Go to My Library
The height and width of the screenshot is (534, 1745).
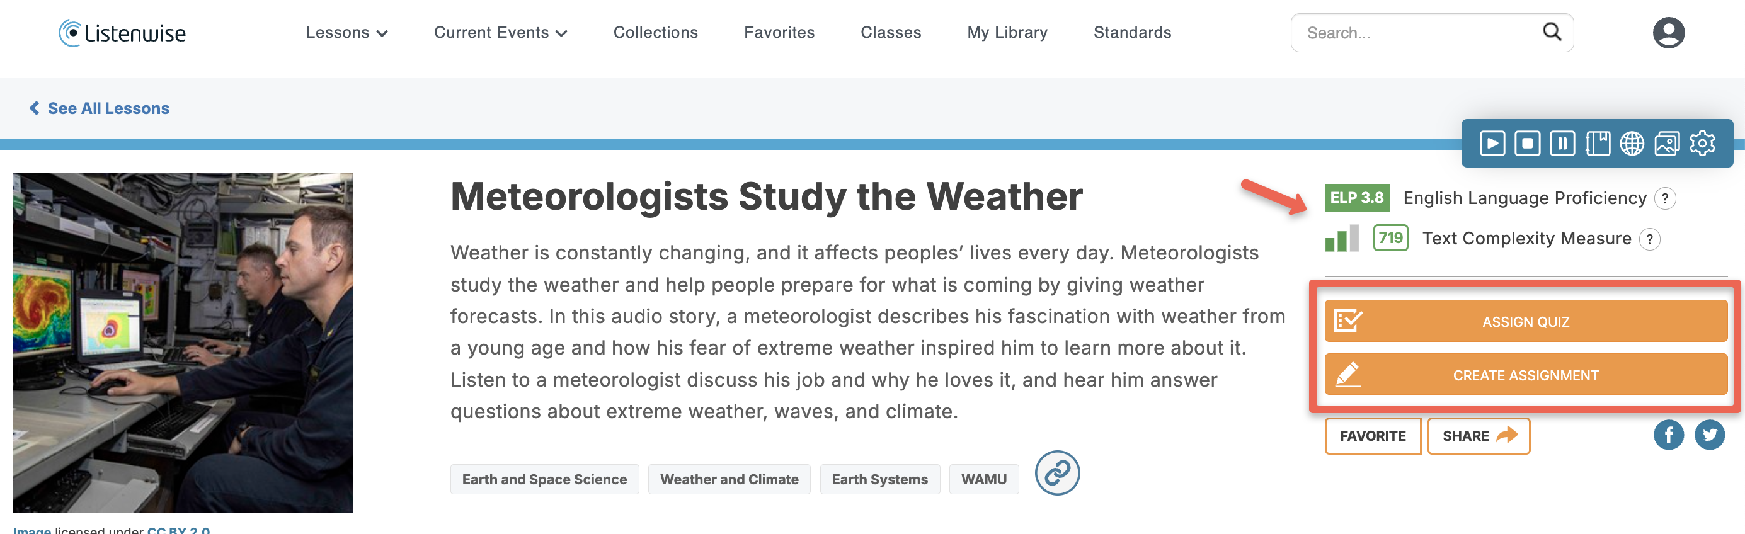[x=1007, y=33]
